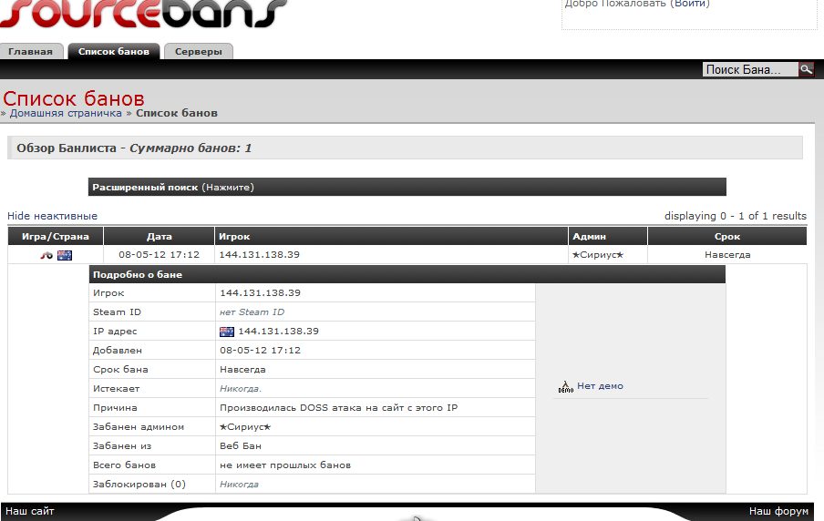Image resolution: width=824 pixels, height=521 pixels.
Task: Click the reason Производилась DOSS атака text
Action: click(339, 407)
